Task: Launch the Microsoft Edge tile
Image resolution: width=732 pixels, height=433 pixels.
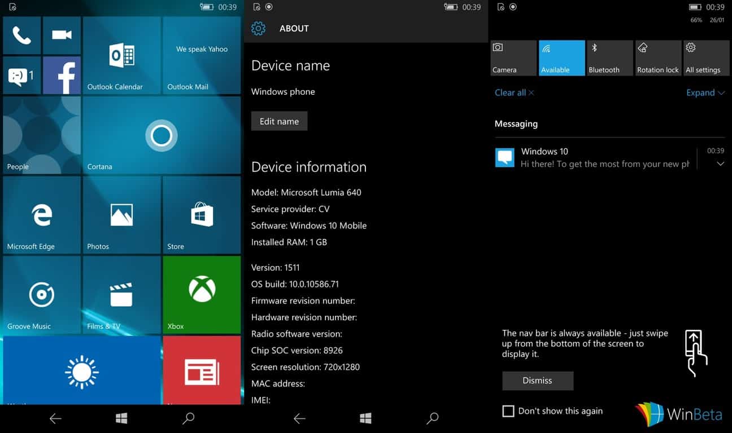Action: coord(42,214)
